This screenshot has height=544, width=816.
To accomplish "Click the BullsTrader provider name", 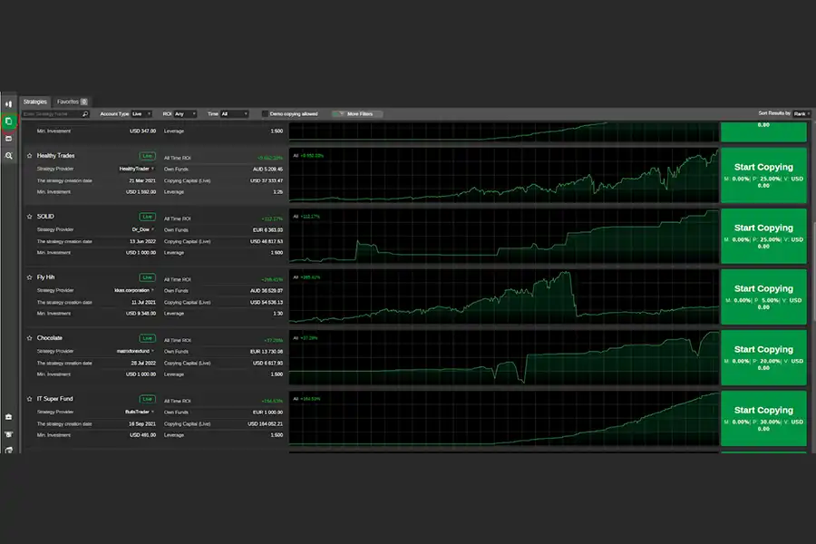I will (x=138, y=412).
